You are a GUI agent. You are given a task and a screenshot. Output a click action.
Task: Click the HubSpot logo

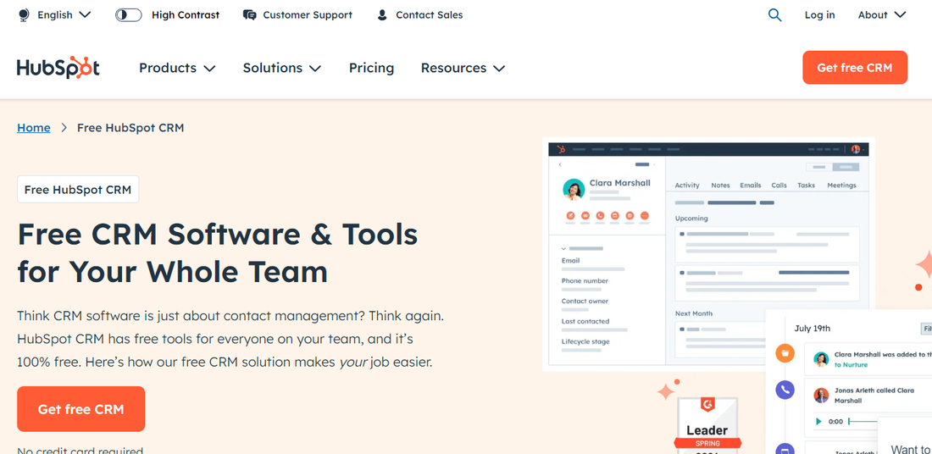[x=58, y=67]
